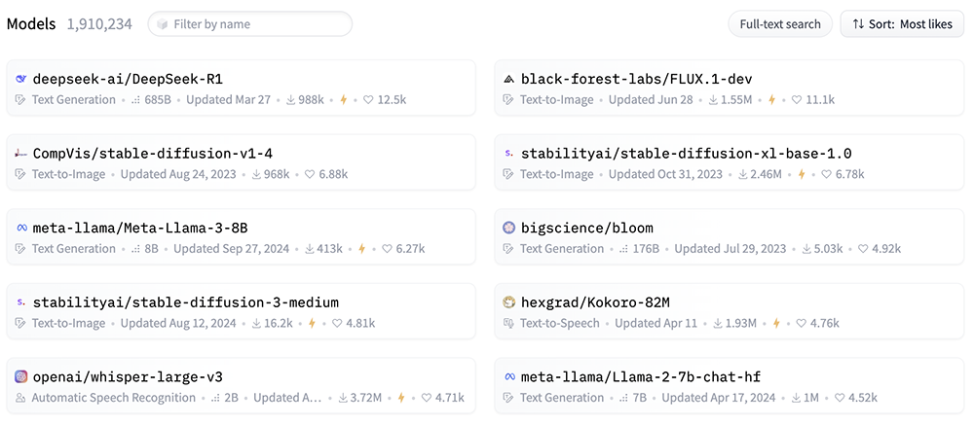974x425 pixels.
Task: Open the CompVis/stable-diffusion-v1-4 model card
Action: pyautogui.click(x=152, y=154)
